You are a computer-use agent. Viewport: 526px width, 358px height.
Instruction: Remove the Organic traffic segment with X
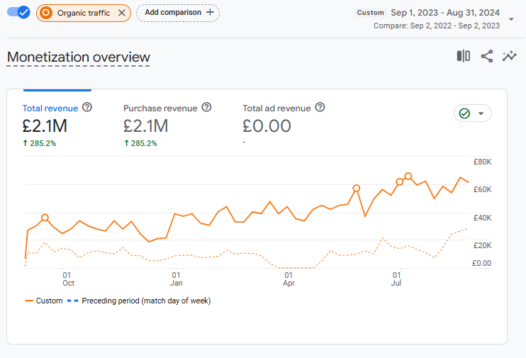122,13
